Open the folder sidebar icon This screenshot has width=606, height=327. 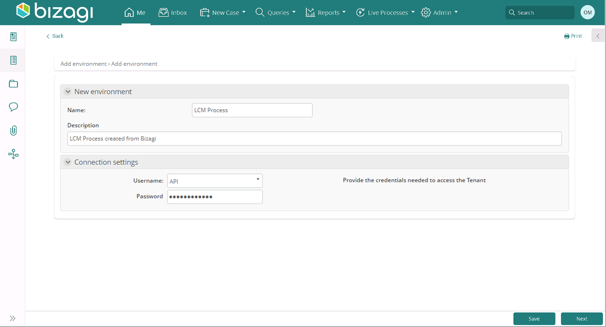pos(13,84)
